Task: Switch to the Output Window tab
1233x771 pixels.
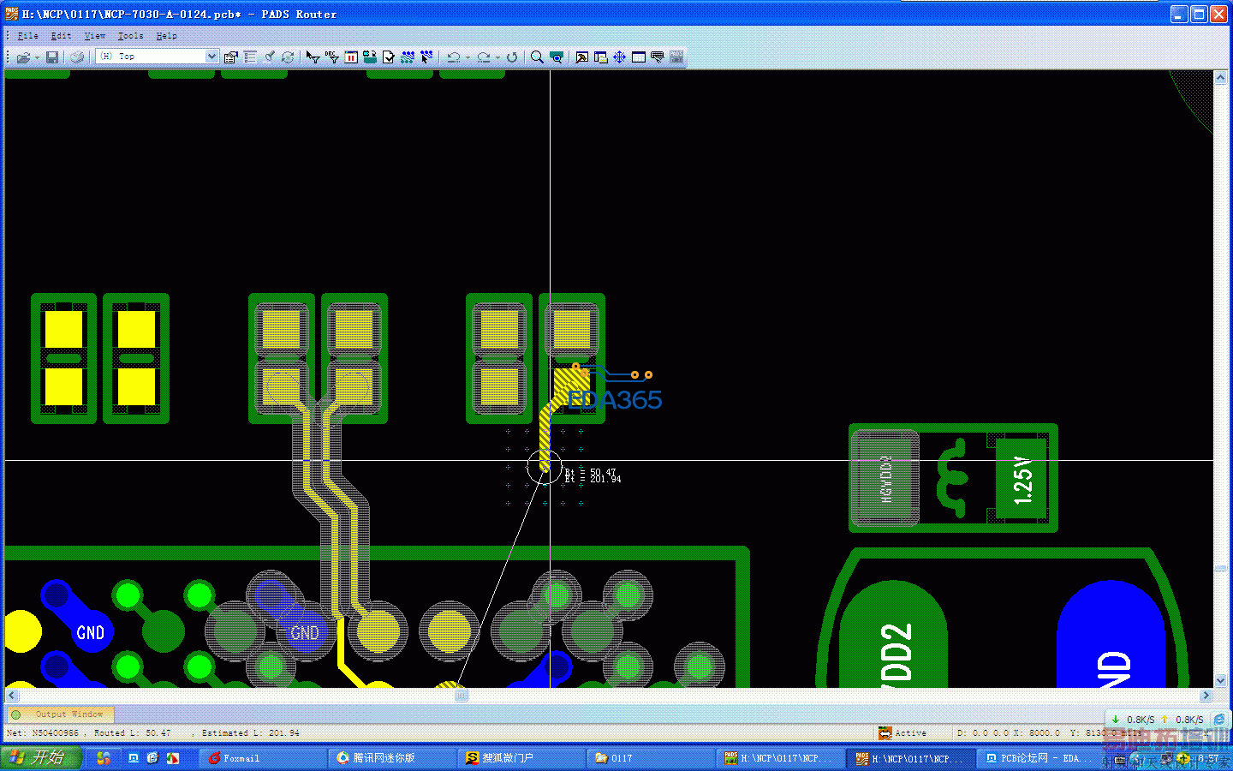Action: click(60, 714)
